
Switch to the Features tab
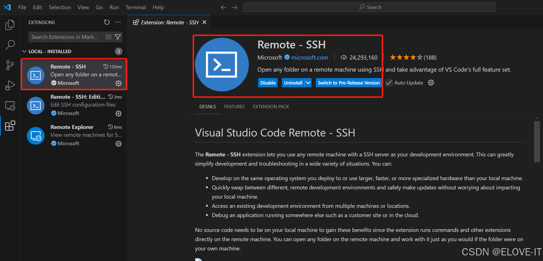[x=235, y=107]
